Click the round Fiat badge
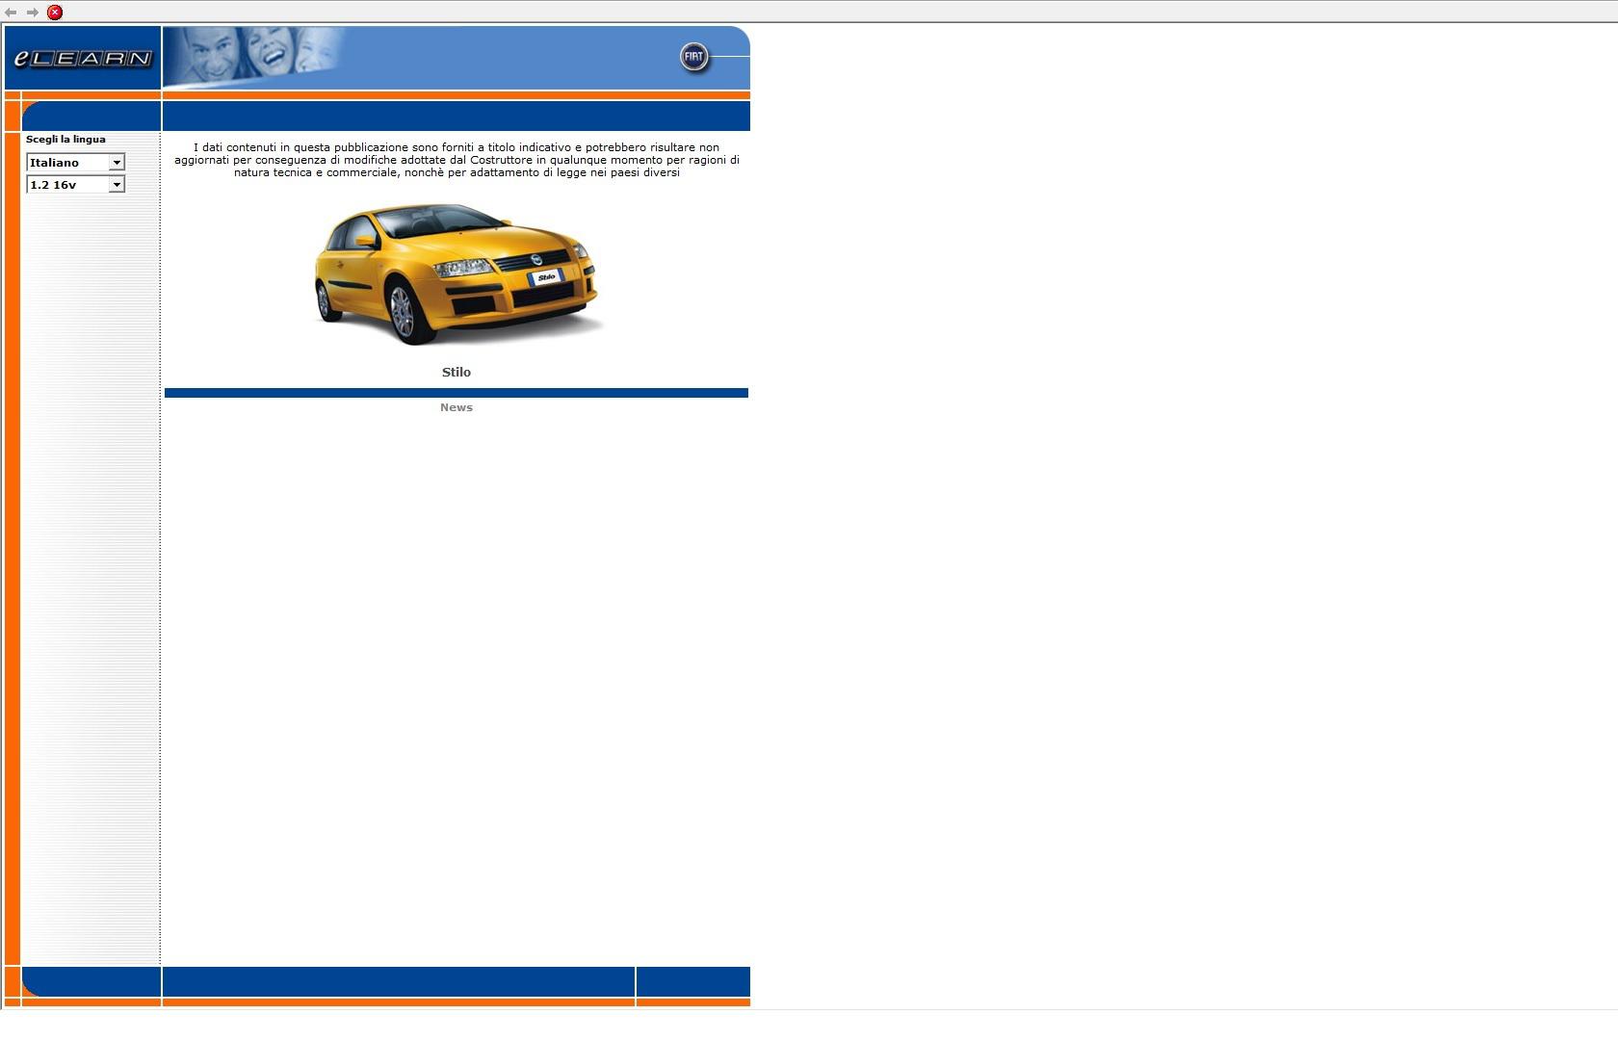The width and height of the screenshot is (1618, 1040). [x=693, y=57]
